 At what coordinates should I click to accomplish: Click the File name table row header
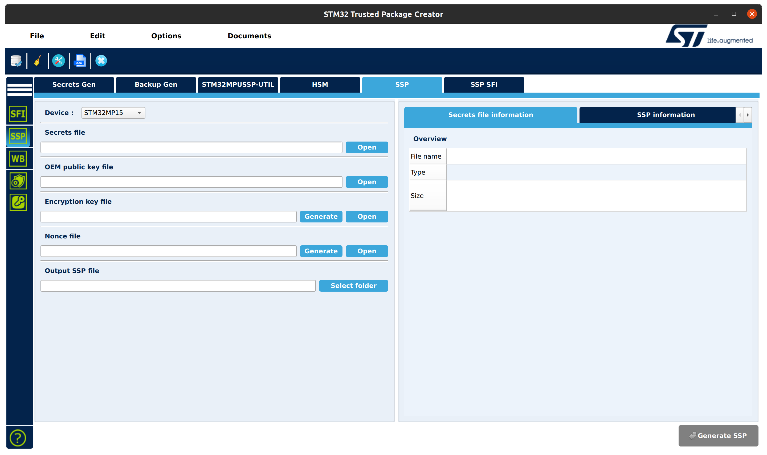pyautogui.click(x=428, y=156)
